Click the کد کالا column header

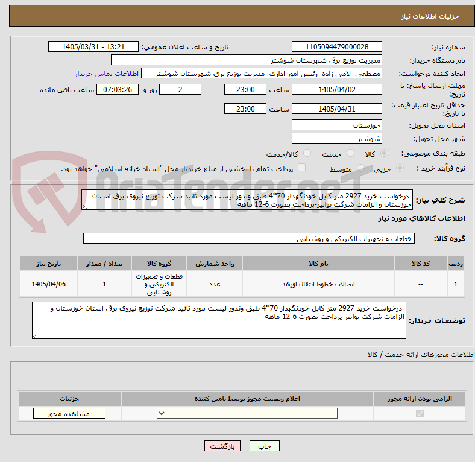click(x=421, y=264)
